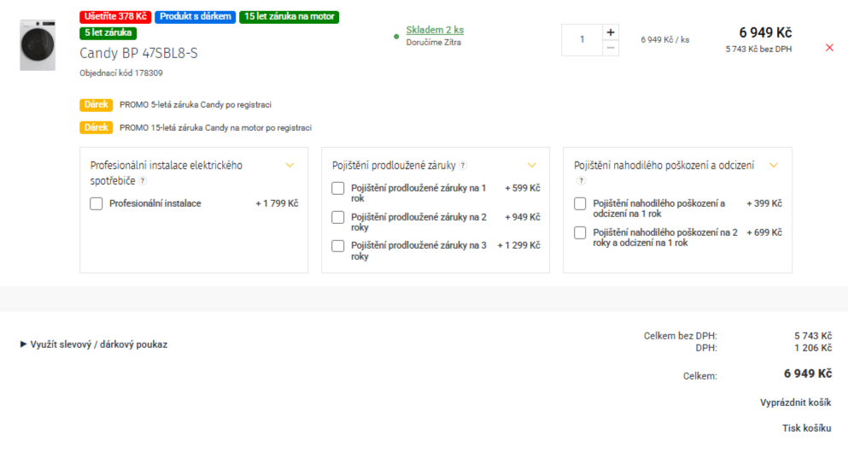Enable Profesionální instalace checkbox
The width and height of the screenshot is (848, 459).
[x=96, y=203]
